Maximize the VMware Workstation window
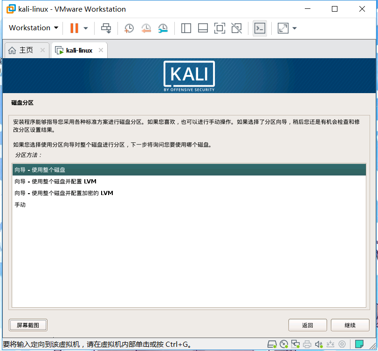This screenshot has width=378, height=351. [335, 9]
